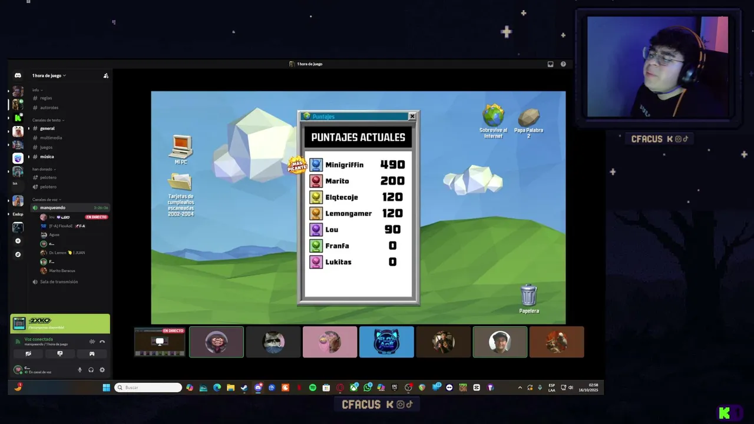
Task: Click Lemongamer score row
Action: (x=358, y=213)
